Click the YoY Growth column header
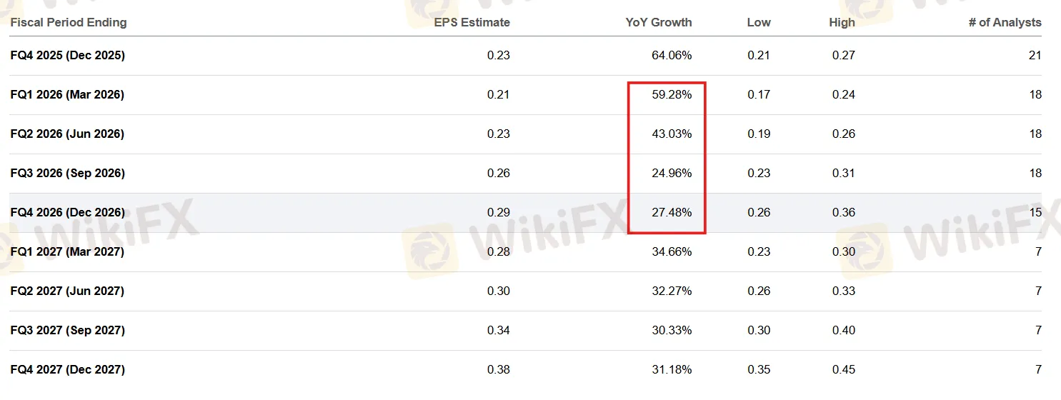 pyautogui.click(x=658, y=22)
